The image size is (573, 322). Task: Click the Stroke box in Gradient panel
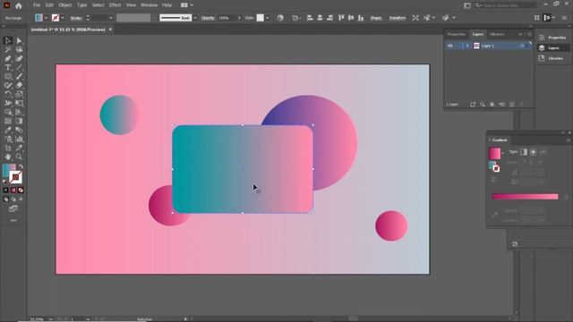496,169
